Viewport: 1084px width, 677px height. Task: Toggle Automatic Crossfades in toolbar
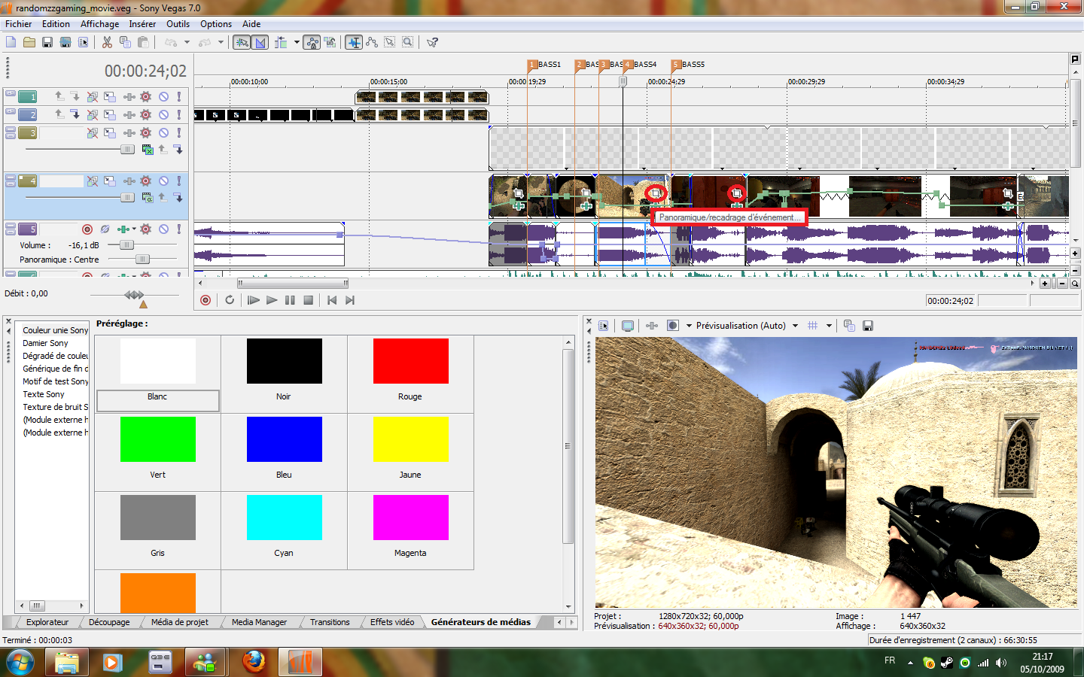click(260, 42)
